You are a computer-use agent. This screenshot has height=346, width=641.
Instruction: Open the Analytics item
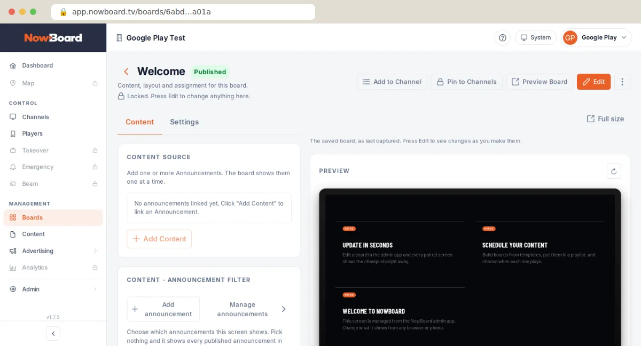click(x=53, y=268)
